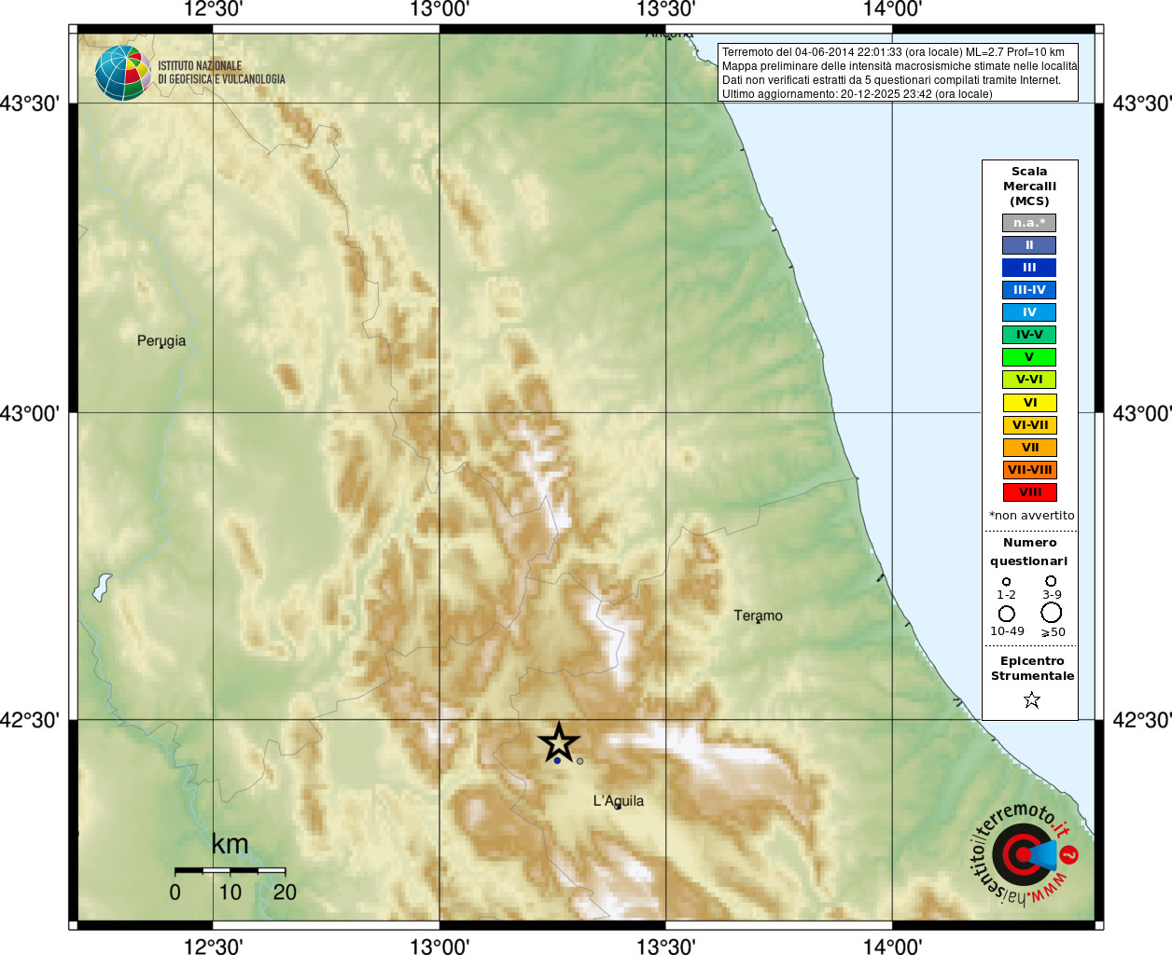This screenshot has width=1172, height=955.
Task: Click the km scale bar
Action: pyautogui.click(x=230, y=870)
